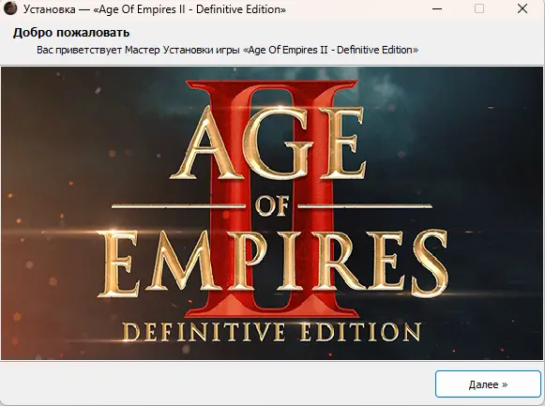This screenshot has height=406, width=545.
Task: Click the greyed-out maximize window button
Action: (x=479, y=8)
